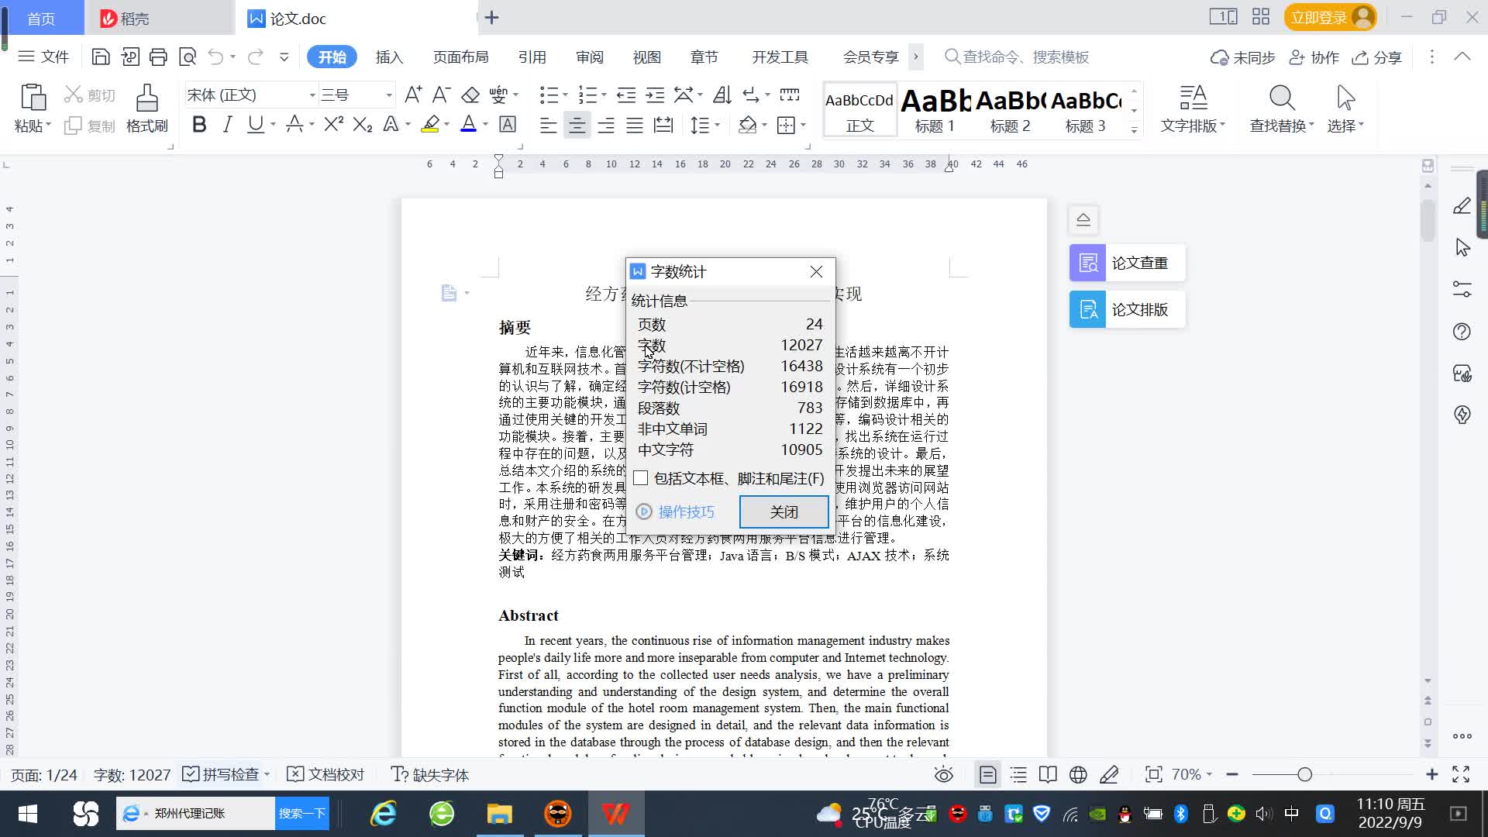Apply superscript formatting

[333, 124]
